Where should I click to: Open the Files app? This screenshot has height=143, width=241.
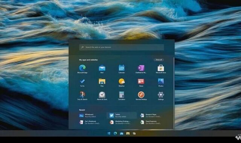102,82
